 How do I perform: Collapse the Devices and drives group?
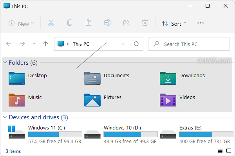click(x=5, y=117)
